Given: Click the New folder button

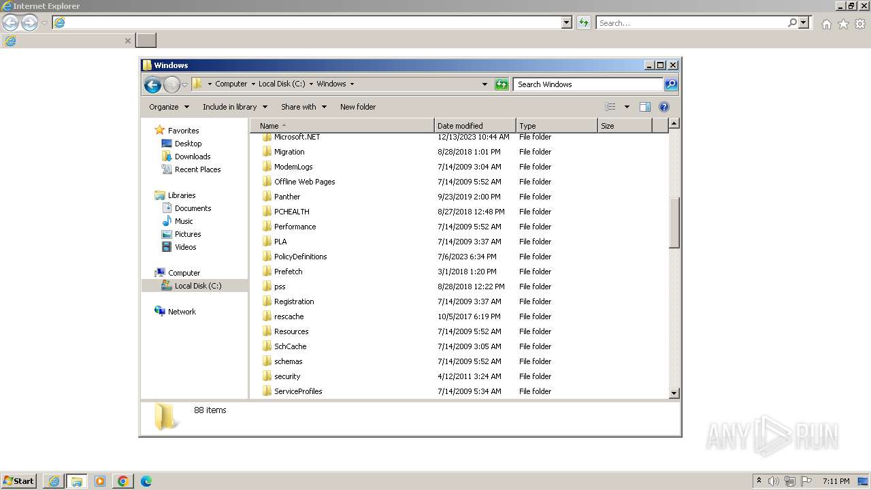Looking at the screenshot, I should point(358,107).
